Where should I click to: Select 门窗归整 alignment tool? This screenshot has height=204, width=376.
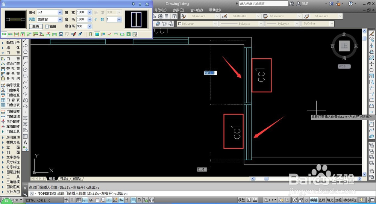(10, 112)
